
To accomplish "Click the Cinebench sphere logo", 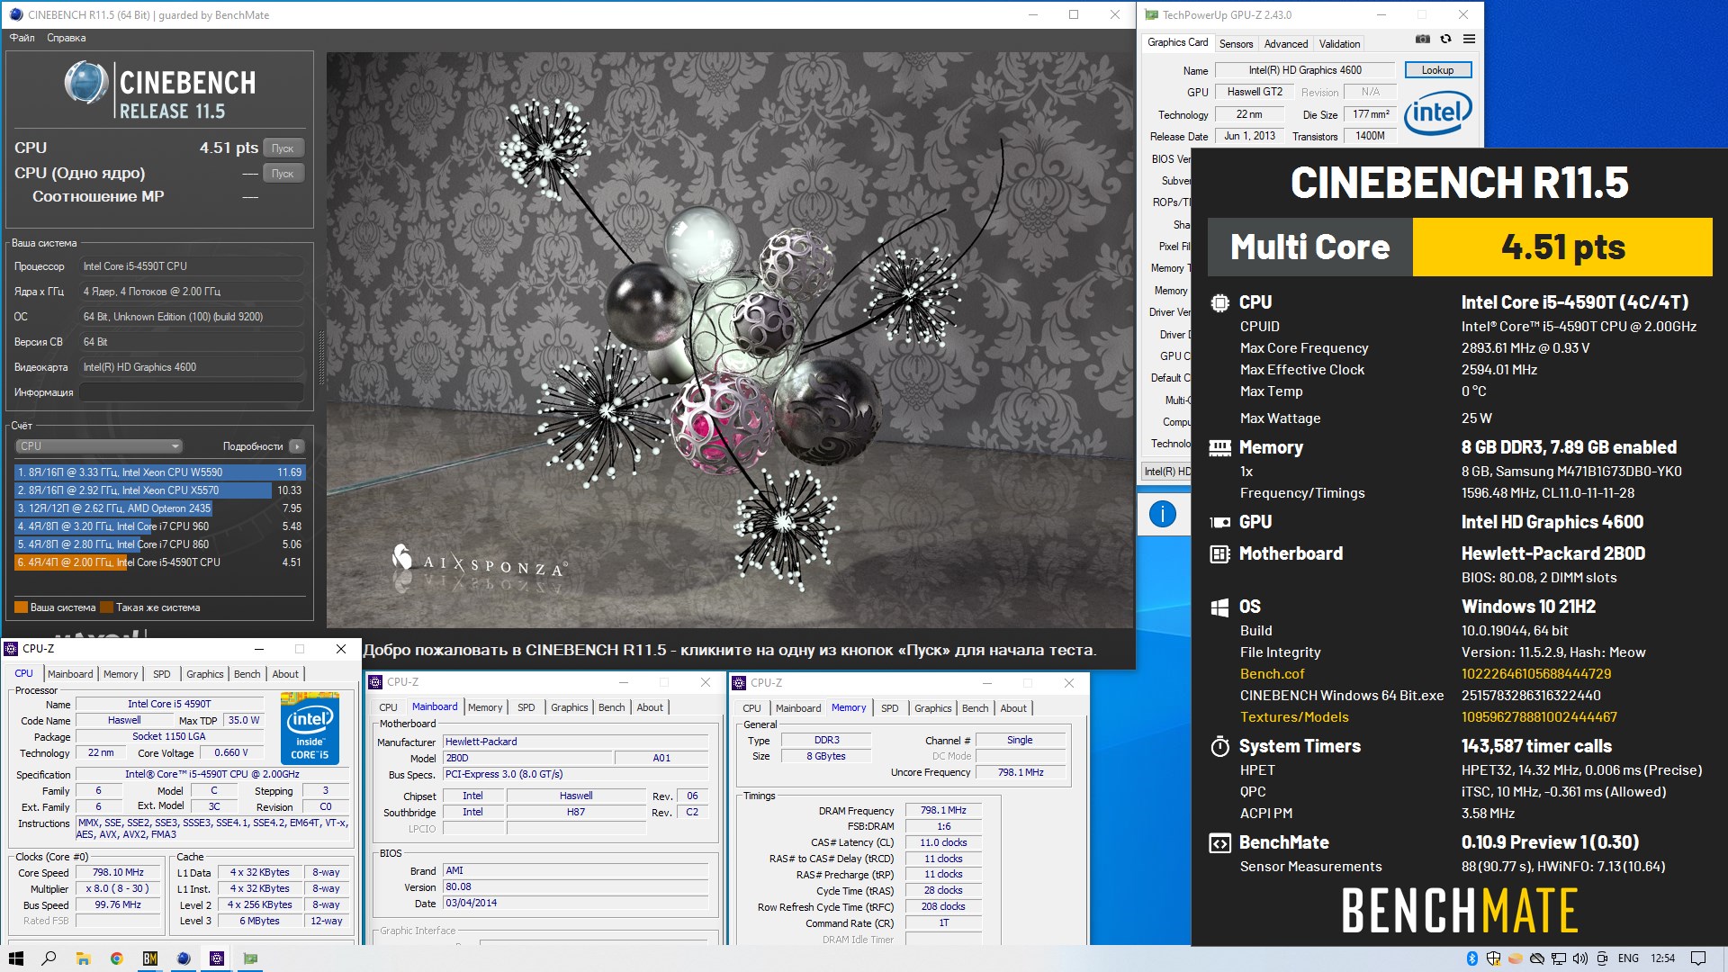I will click(x=87, y=84).
